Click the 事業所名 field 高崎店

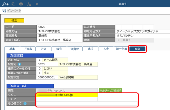(60, 35)
